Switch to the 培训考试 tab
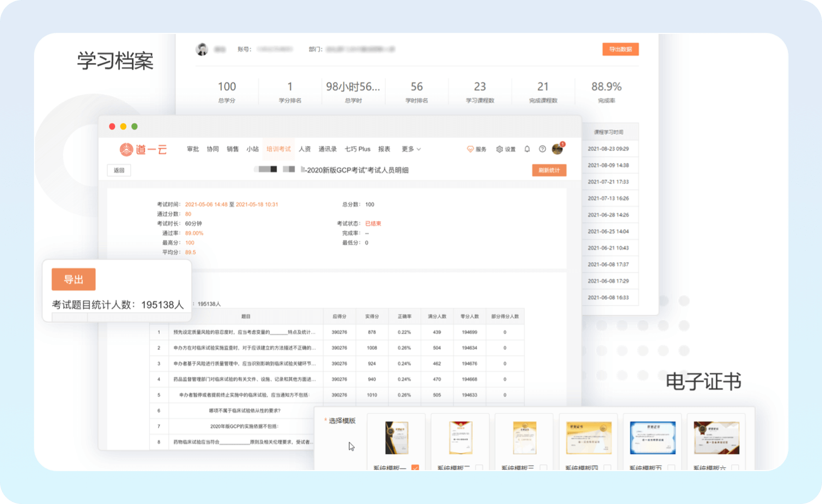 [x=278, y=149]
